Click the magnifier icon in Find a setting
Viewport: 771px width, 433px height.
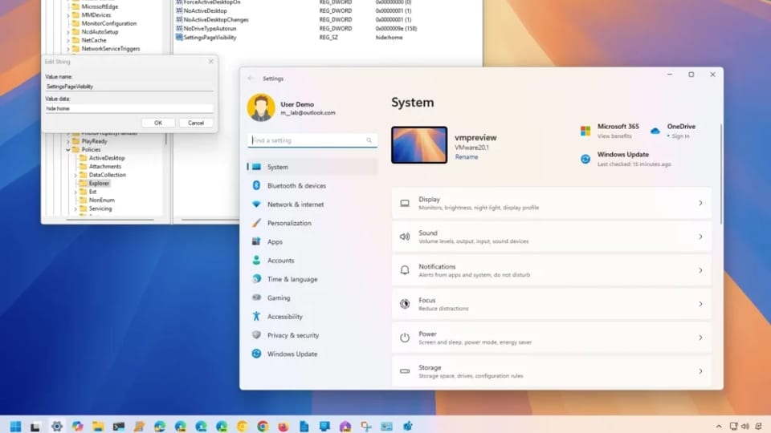369,140
